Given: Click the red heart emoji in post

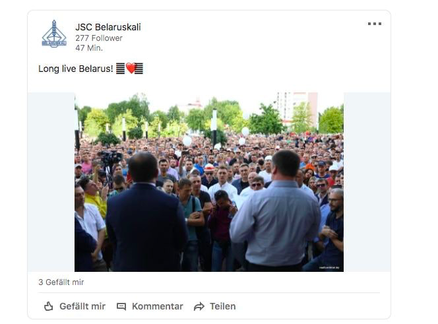Looking at the screenshot, I should tap(130, 68).
